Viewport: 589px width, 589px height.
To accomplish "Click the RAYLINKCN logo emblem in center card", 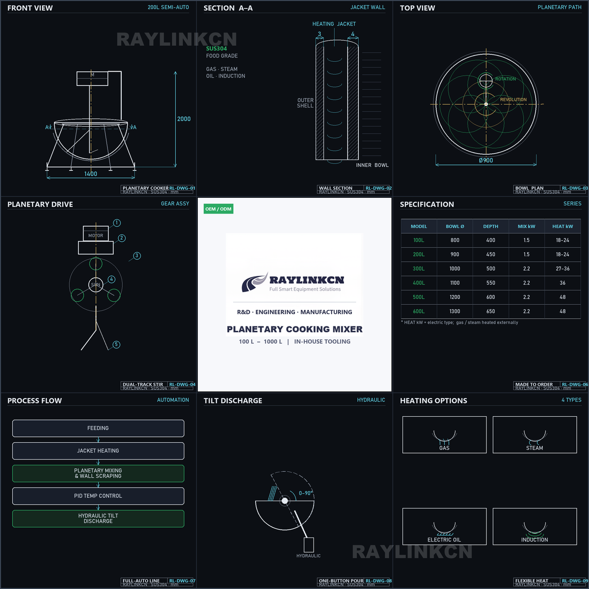I will point(255,282).
